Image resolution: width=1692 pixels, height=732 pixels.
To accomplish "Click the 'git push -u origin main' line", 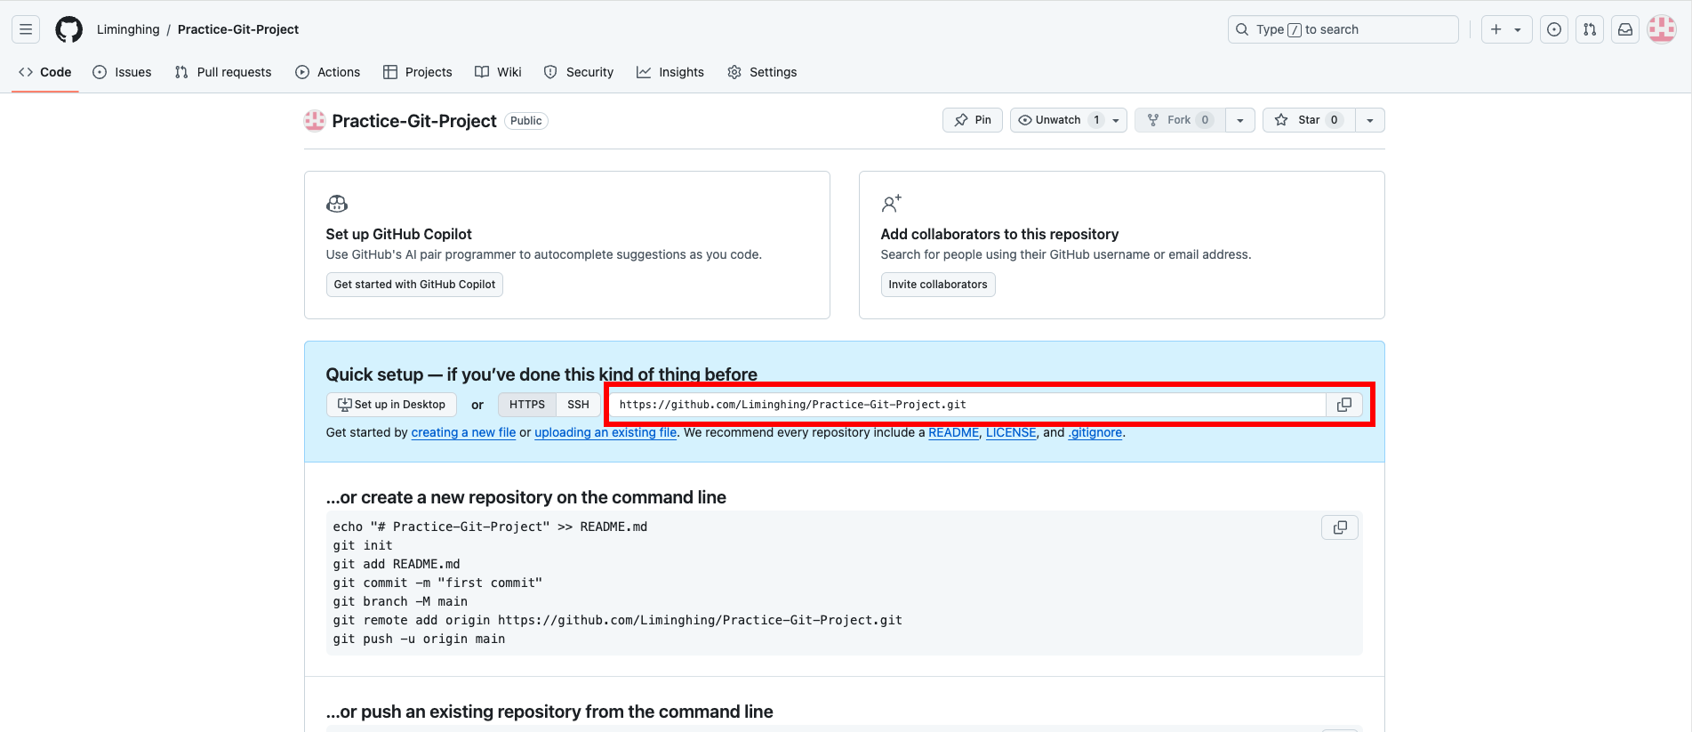I will click(x=419, y=639).
